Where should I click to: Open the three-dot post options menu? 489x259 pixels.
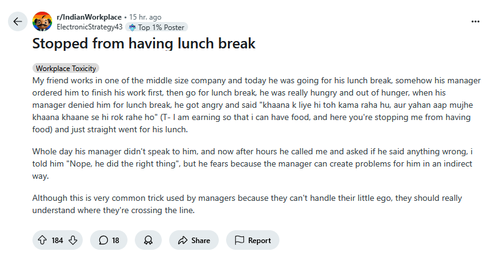(x=476, y=21)
